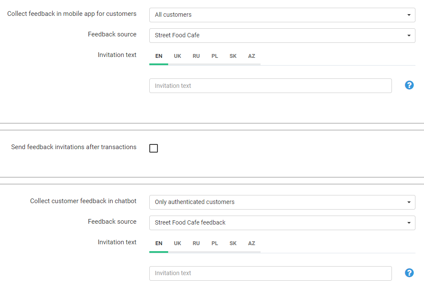The width and height of the screenshot is (424, 285).
Task: Open the Only authenticated customers dropdown
Action: point(282,202)
